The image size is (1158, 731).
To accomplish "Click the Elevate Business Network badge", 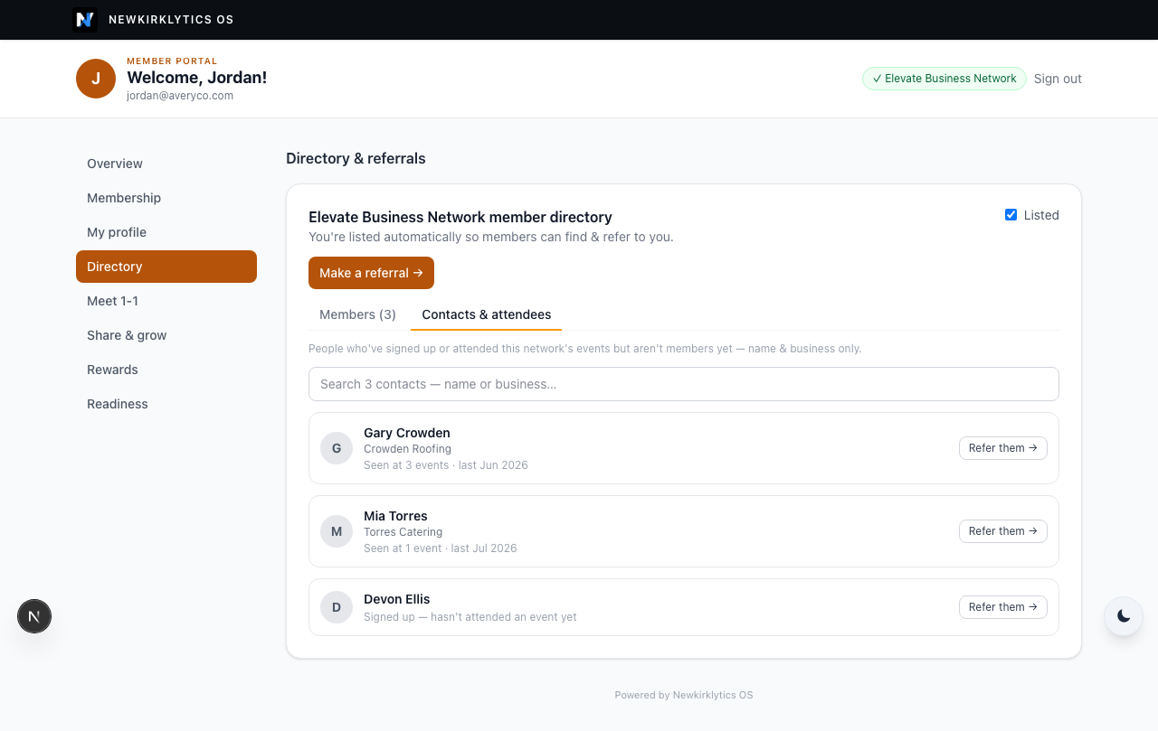I will pyautogui.click(x=944, y=79).
